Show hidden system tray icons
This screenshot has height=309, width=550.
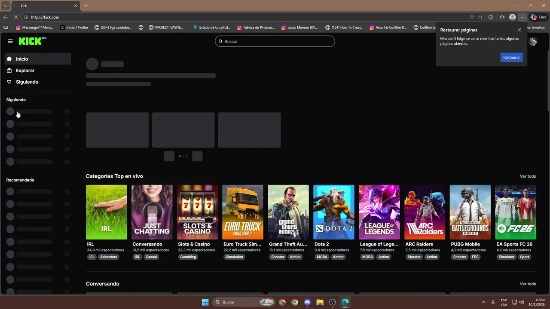tap(483, 302)
